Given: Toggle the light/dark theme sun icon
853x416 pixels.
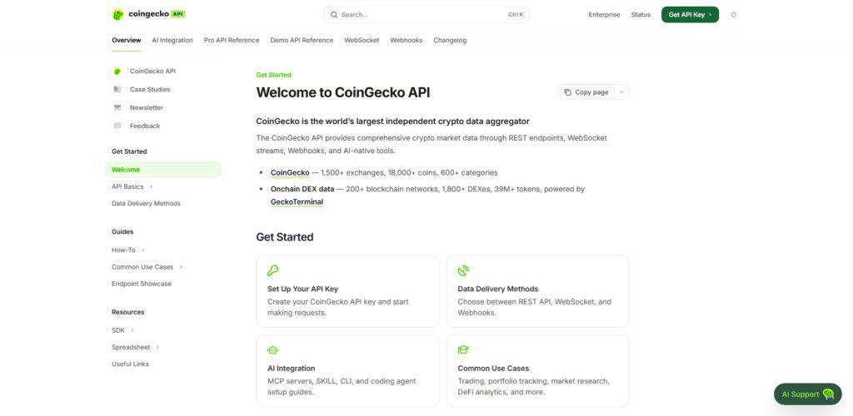Looking at the screenshot, I should [x=733, y=15].
